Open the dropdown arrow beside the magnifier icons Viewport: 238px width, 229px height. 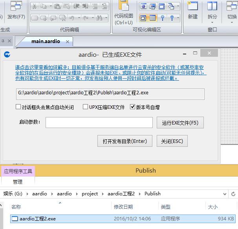click(x=178, y=18)
